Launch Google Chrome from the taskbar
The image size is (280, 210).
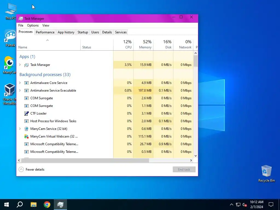point(47,205)
